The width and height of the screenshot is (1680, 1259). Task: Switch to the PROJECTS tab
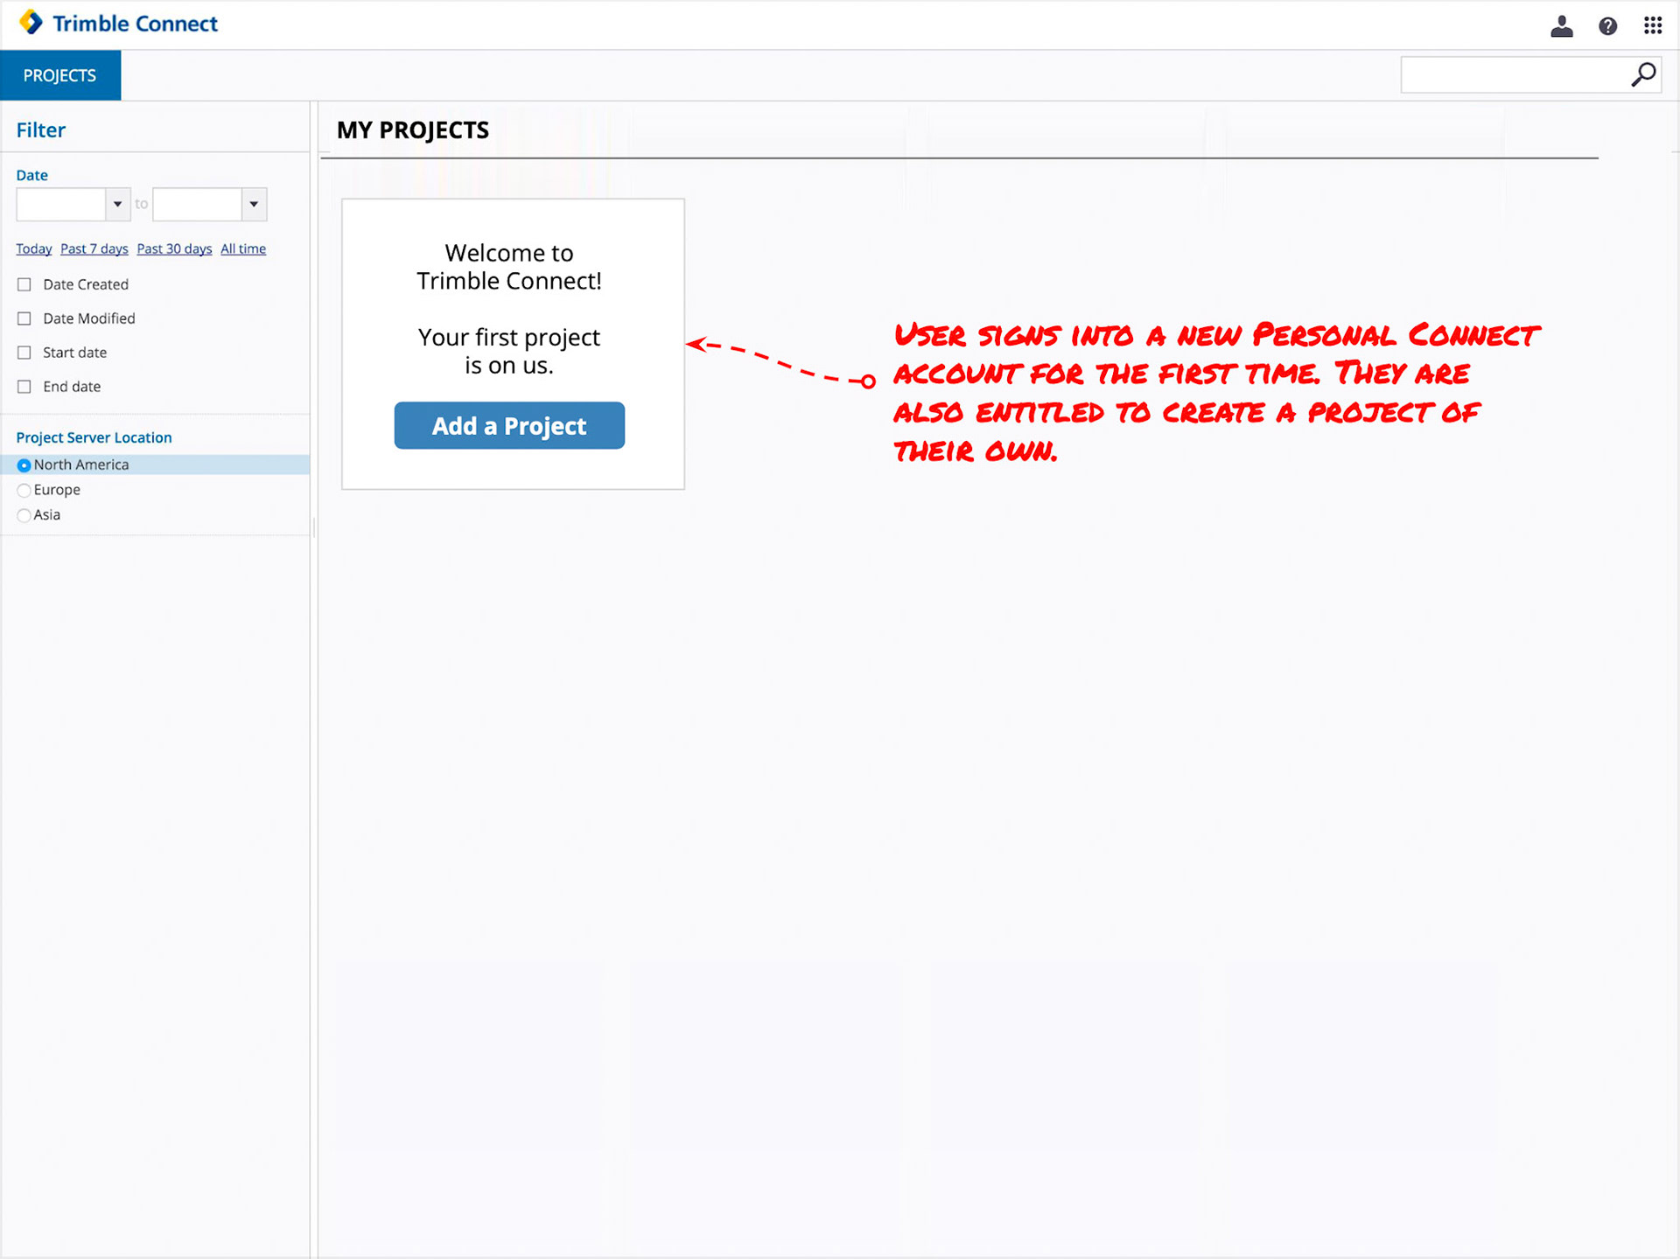click(x=59, y=75)
